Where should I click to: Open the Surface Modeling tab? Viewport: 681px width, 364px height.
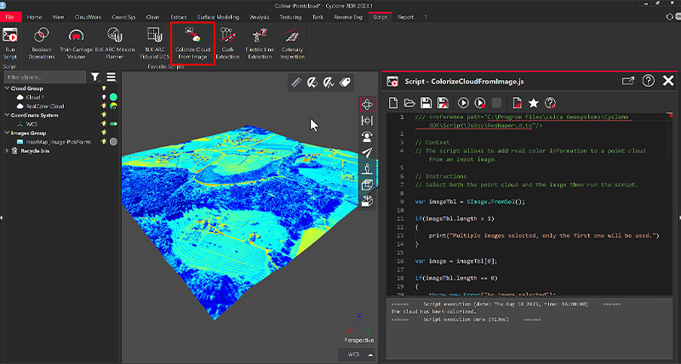[218, 17]
